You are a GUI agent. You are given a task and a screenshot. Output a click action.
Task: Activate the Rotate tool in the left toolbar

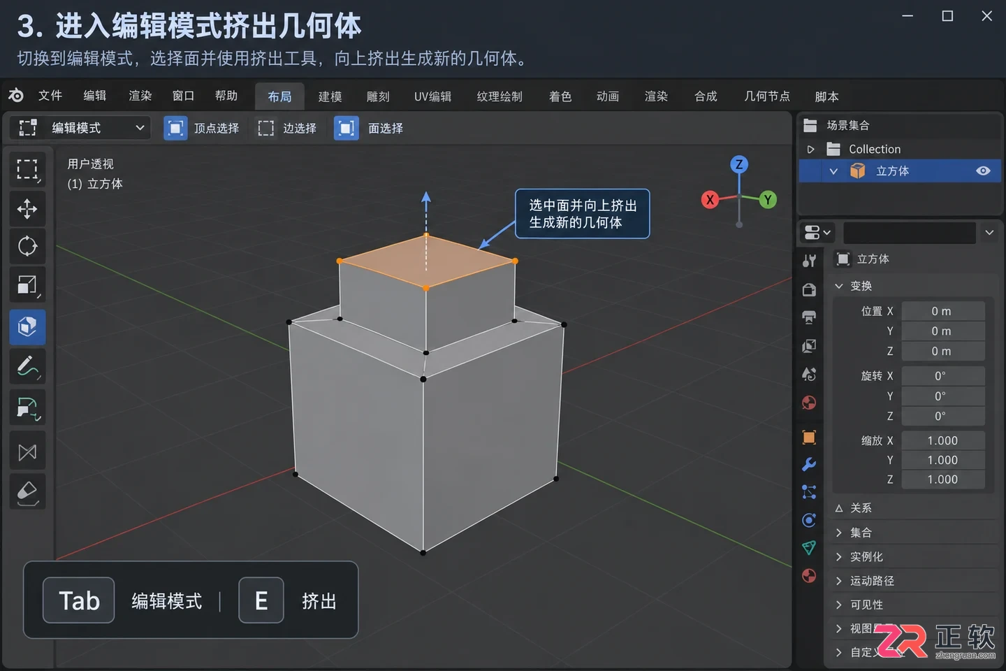(27, 246)
